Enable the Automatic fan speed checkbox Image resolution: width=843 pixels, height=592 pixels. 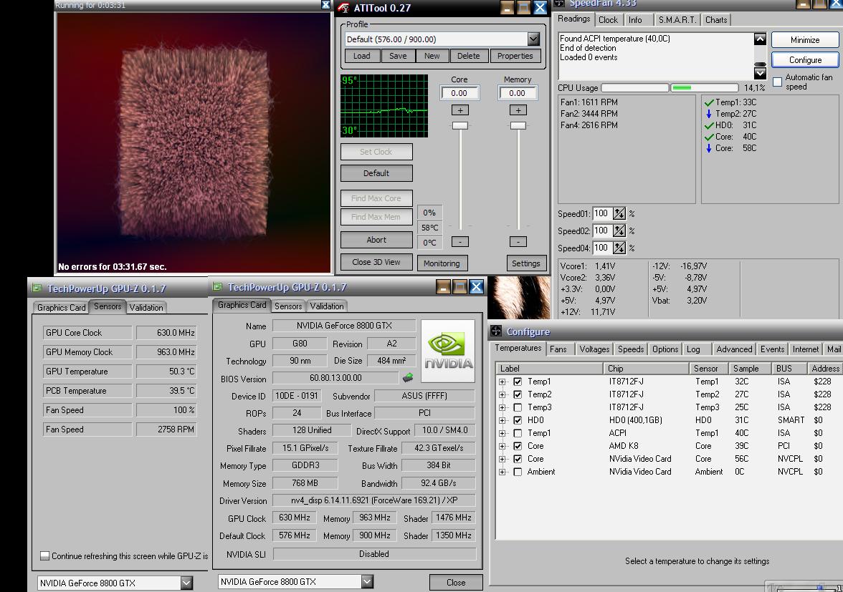[777, 82]
